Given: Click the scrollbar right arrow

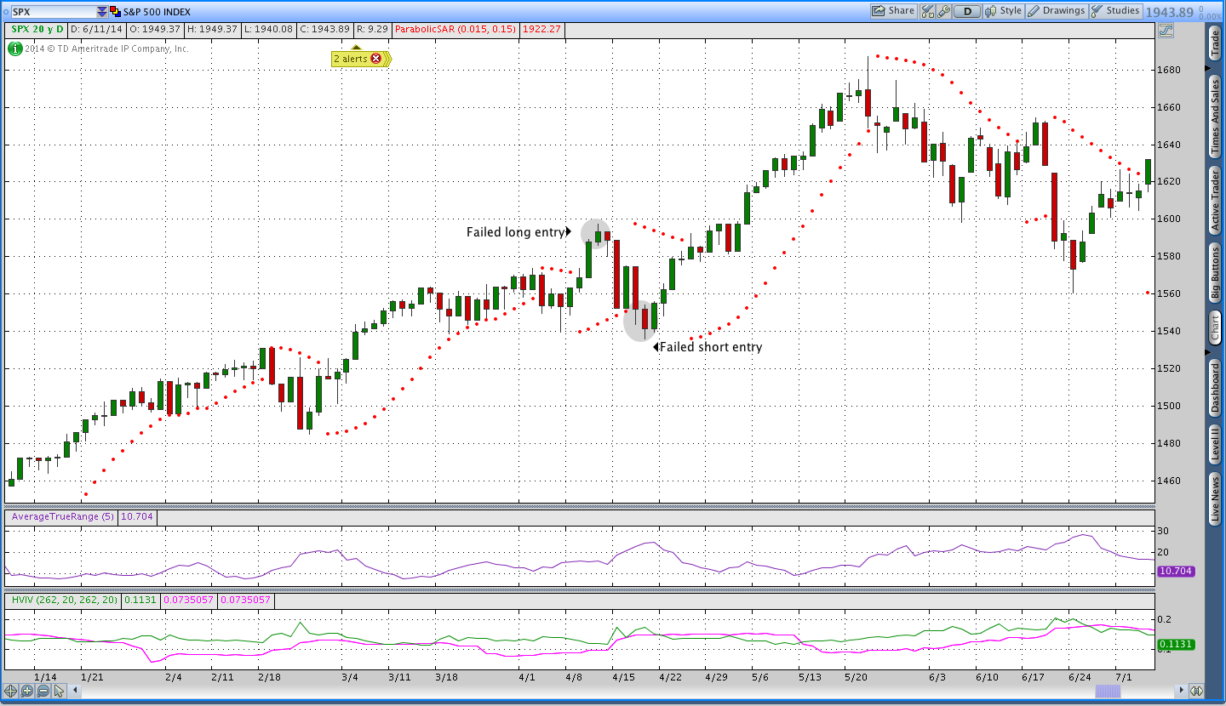Looking at the screenshot, I should point(1180,691).
